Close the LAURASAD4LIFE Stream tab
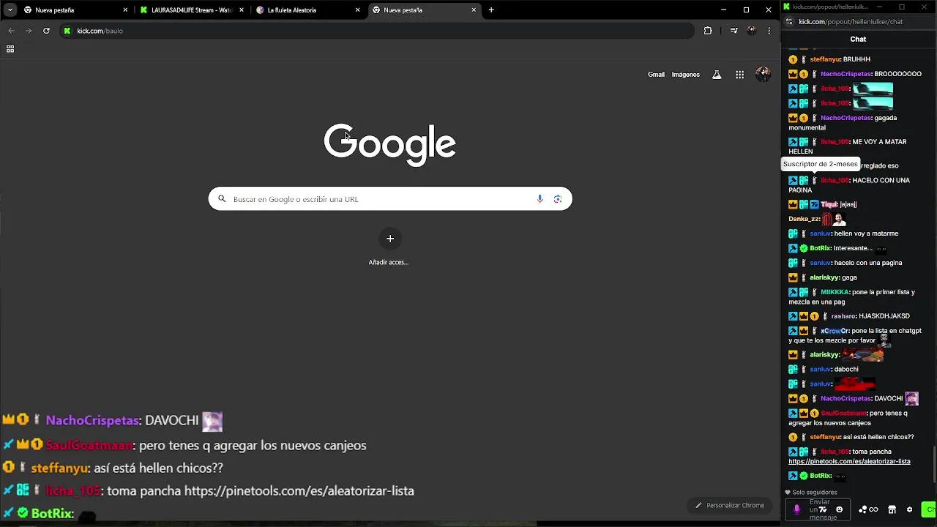Viewport: 937px width, 527px height. coord(242,10)
